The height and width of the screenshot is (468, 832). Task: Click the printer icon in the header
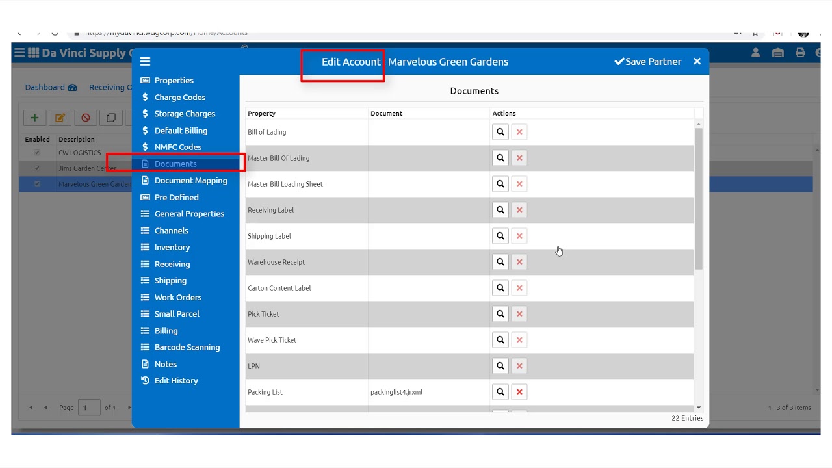[800, 53]
